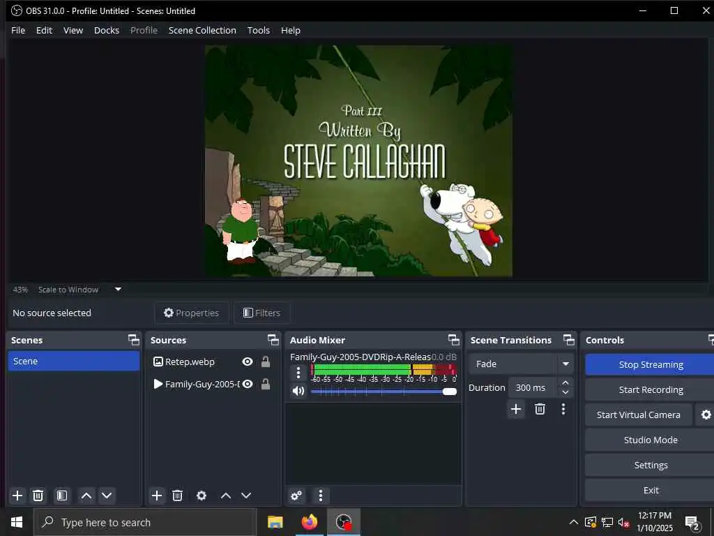Click the muted volume tray icon
The width and height of the screenshot is (714, 536).
623,522
